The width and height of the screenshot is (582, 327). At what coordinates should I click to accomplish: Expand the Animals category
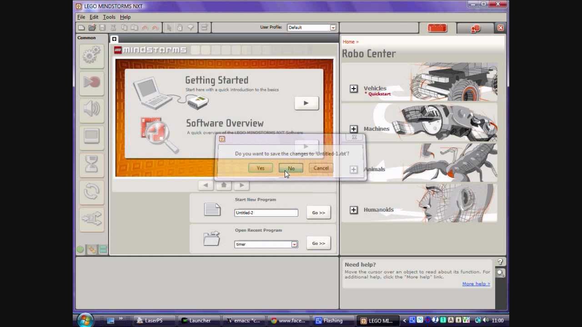[354, 169]
